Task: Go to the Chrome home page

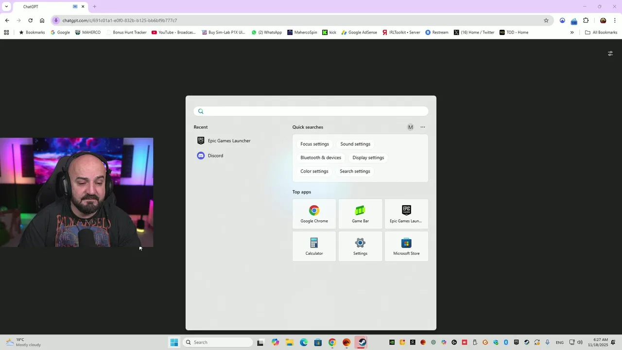Action: (x=42, y=20)
